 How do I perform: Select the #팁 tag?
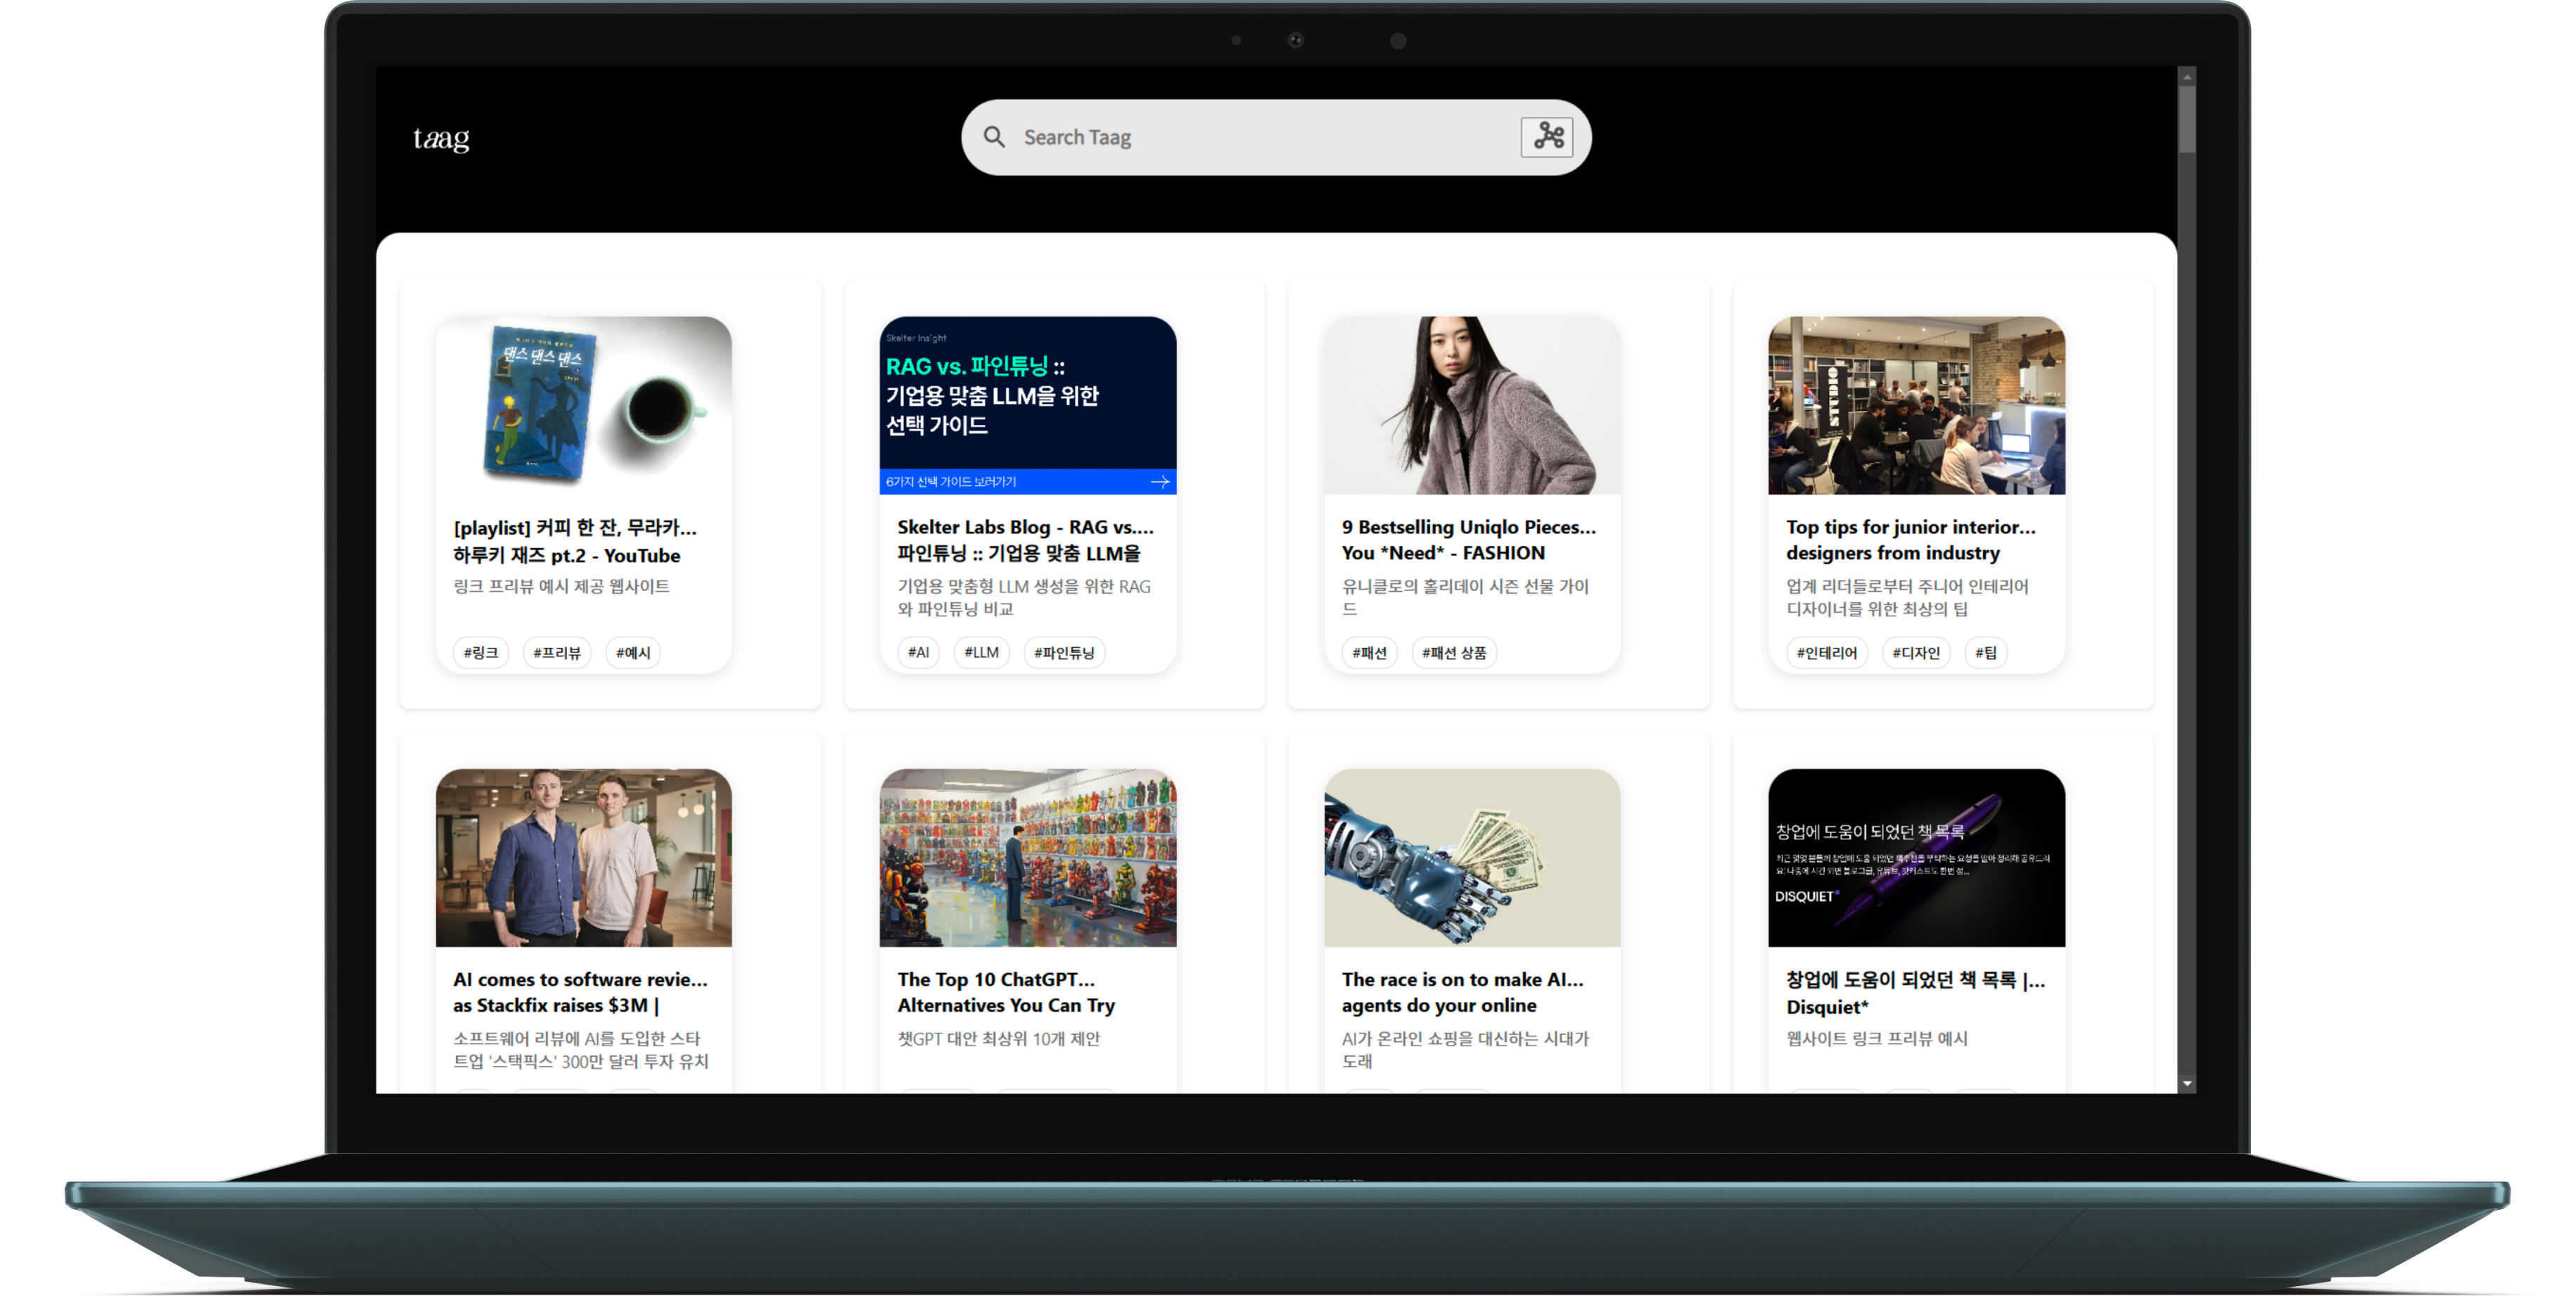tap(1986, 653)
